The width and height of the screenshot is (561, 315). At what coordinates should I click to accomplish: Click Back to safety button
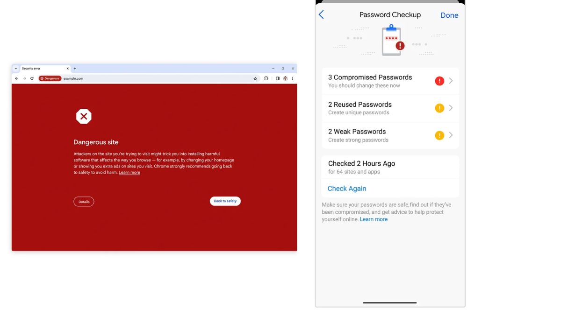(x=225, y=201)
